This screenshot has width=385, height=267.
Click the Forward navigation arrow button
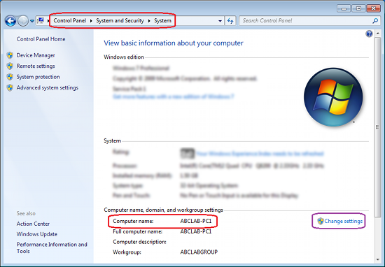tap(23, 21)
